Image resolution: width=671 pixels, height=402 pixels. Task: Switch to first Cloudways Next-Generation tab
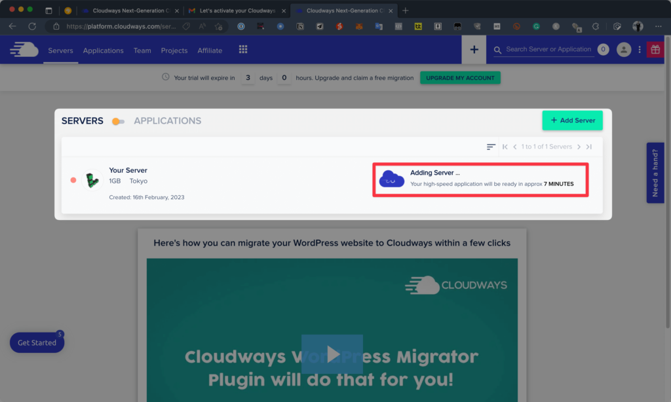(x=131, y=10)
